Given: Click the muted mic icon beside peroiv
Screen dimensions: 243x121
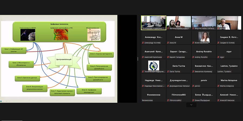Looking at the screenshot, I should pos(193,86).
